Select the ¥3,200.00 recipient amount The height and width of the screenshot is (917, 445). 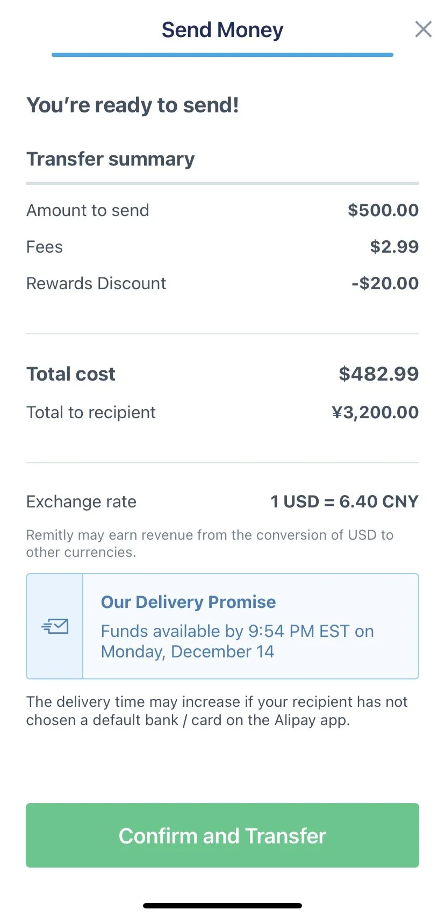click(375, 412)
